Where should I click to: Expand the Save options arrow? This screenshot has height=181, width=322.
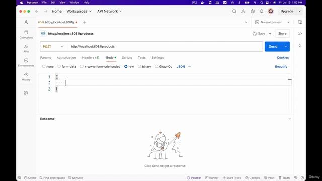(x=270, y=34)
